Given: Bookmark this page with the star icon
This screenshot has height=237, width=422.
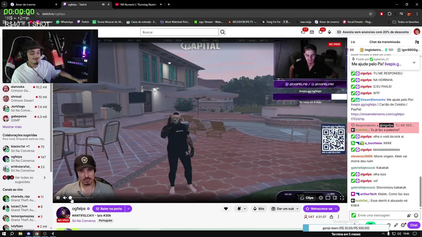Looking at the screenshot, I should pyautogui.click(x=371, y=14).
